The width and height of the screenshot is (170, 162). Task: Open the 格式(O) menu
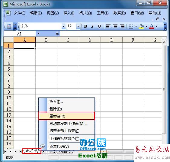point(85,13)
